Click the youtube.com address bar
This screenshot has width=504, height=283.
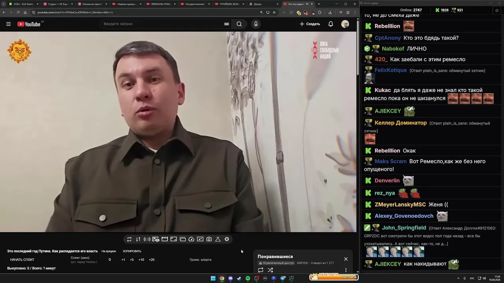click(146, 12)
